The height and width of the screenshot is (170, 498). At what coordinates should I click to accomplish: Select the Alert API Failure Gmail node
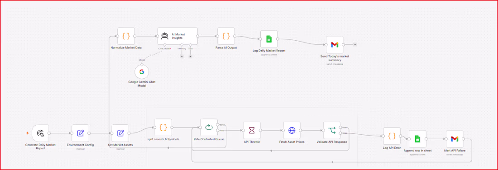point(455,139)
